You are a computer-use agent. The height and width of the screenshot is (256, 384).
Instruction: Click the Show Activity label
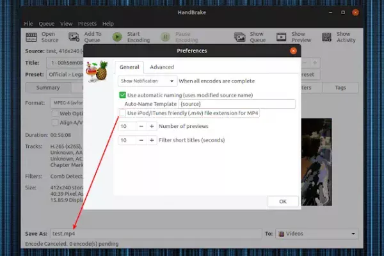[x=346, y=37]
